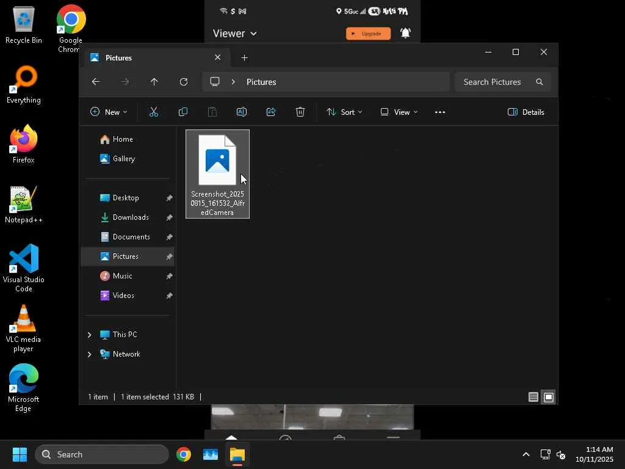Switch to details list view layout
625x469 pixels.
[x=533, y=397]
